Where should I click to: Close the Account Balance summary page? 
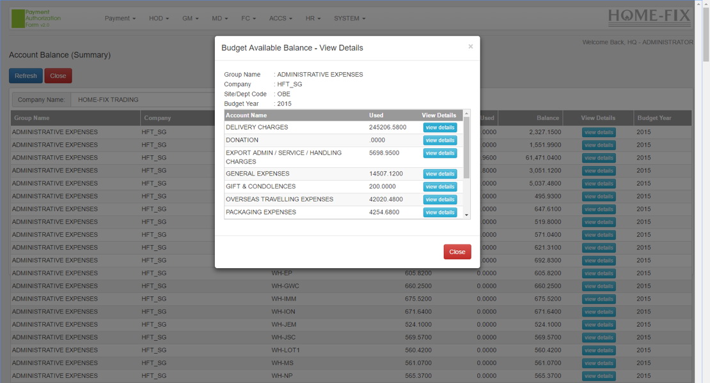(58, 75)
